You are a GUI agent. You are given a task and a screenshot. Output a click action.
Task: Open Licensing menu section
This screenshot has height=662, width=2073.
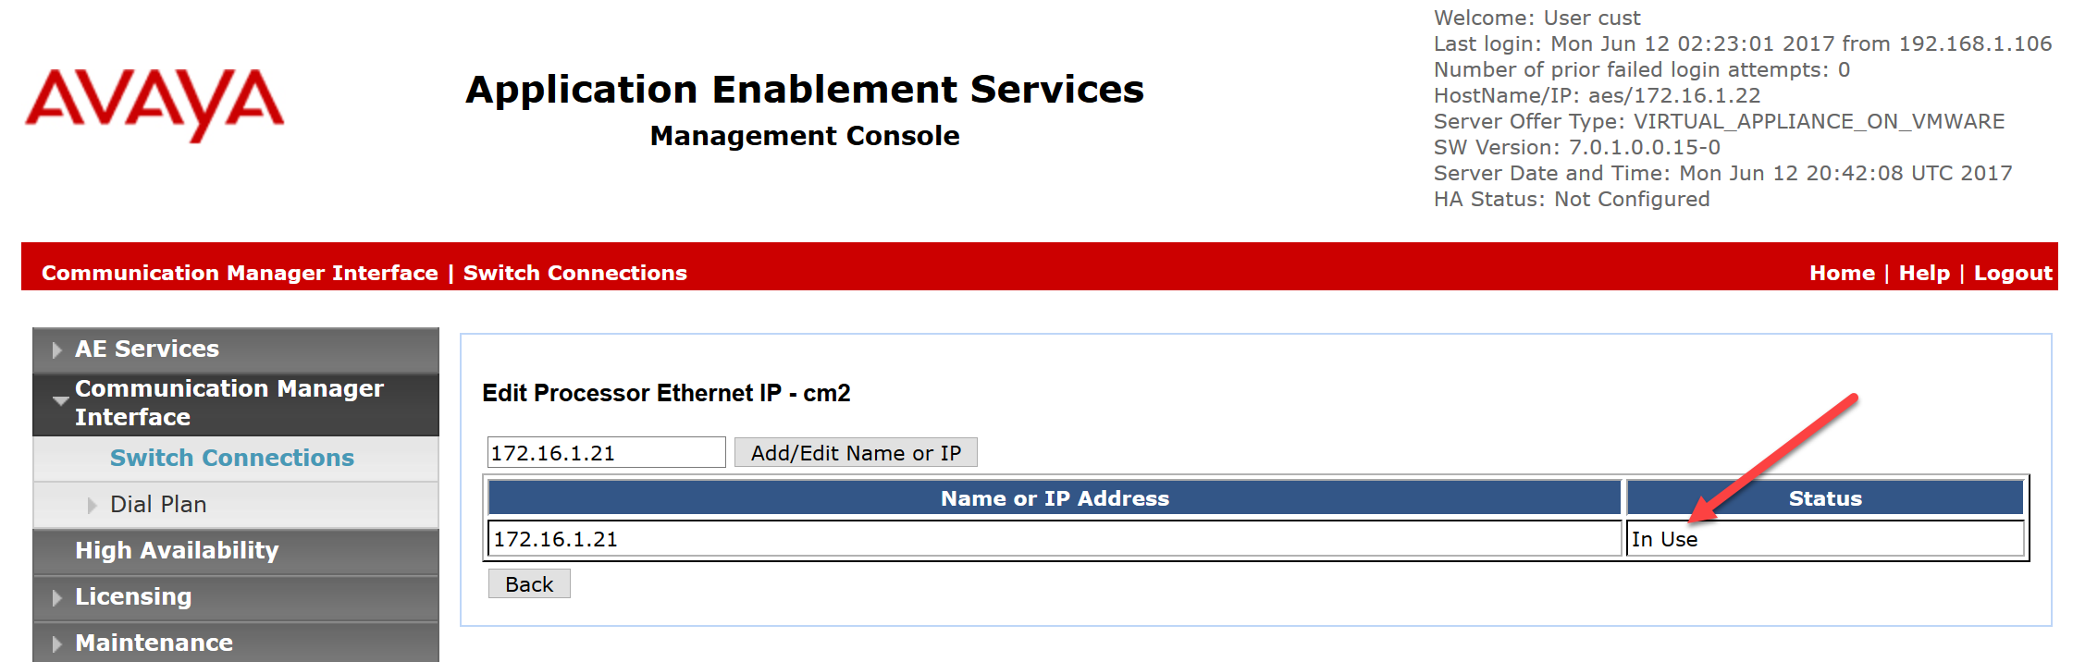pos(133,596)
